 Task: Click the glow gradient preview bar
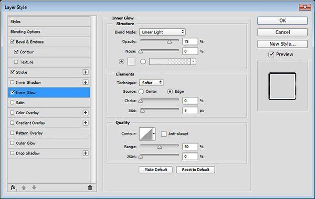[170, 61]
